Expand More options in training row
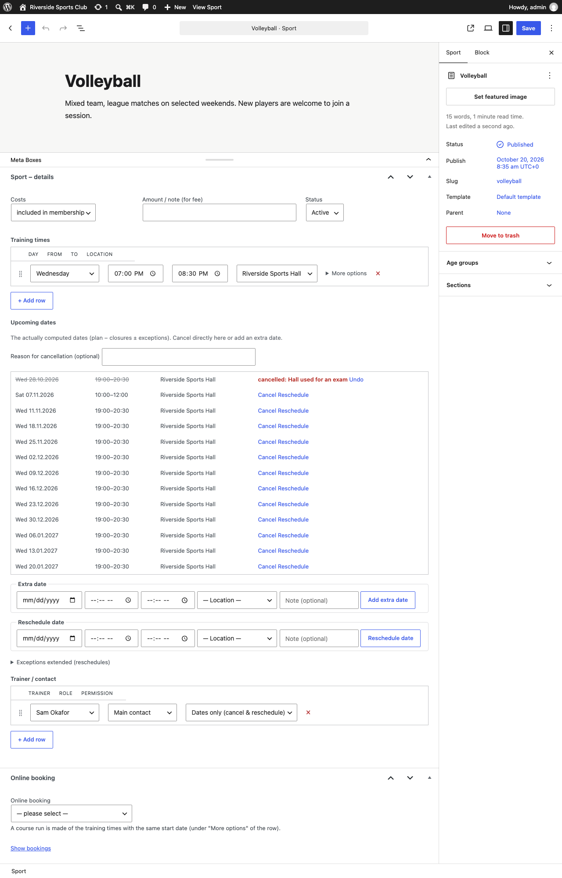Screen dimensions: 562x878 (346, 273)
